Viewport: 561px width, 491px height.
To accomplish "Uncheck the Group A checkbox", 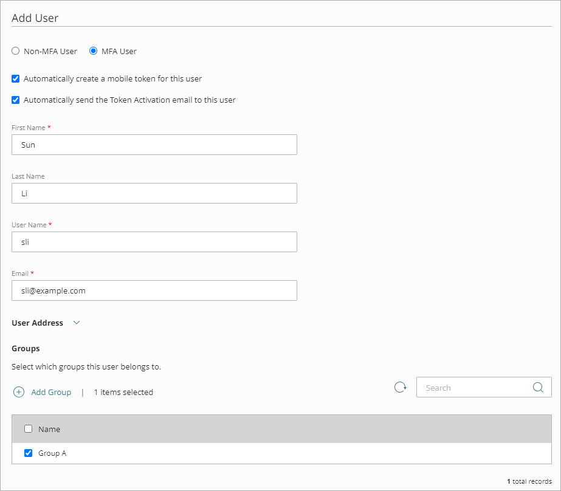I will coord(28,453).
